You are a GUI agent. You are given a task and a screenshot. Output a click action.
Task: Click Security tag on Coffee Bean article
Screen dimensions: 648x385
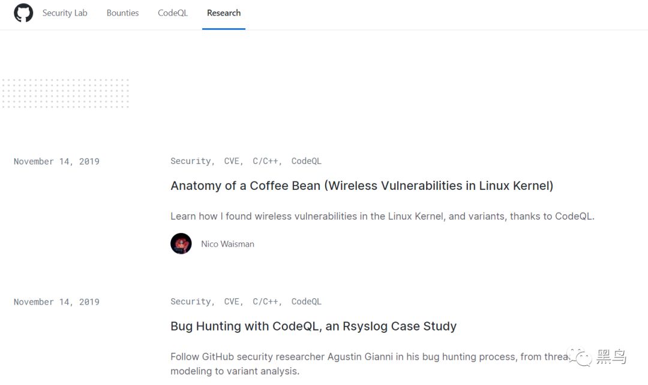point(191,161)
